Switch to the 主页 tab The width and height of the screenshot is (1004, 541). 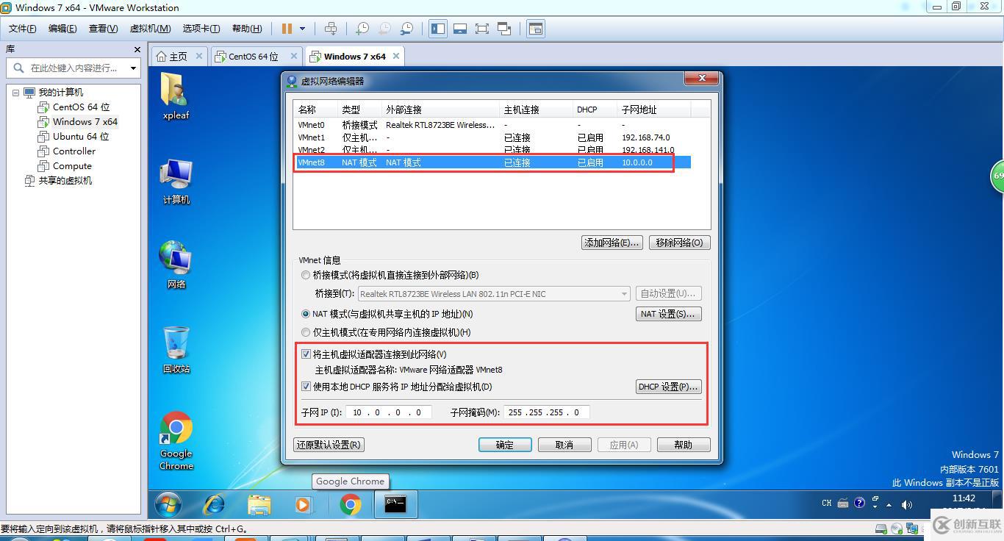point(179,57)
